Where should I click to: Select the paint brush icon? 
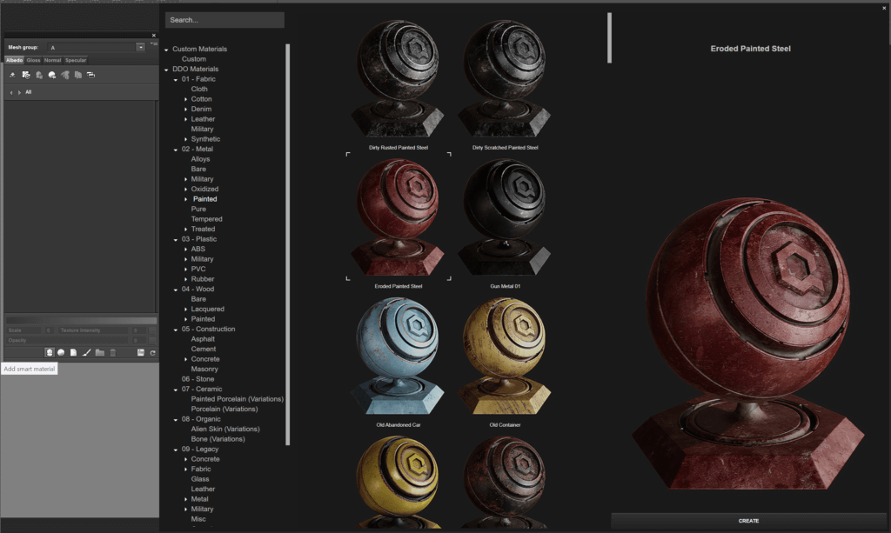pyautogui.click(x=86, y=352)
